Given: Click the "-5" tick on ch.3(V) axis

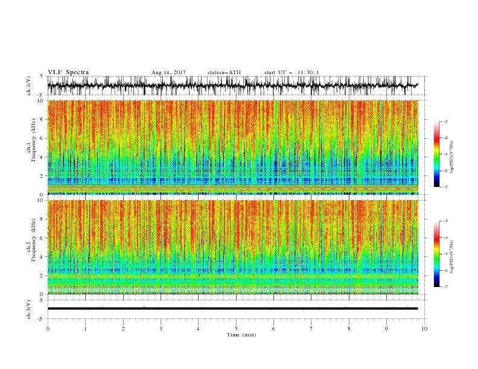Looking at the screenshot, I should [41, 319].
